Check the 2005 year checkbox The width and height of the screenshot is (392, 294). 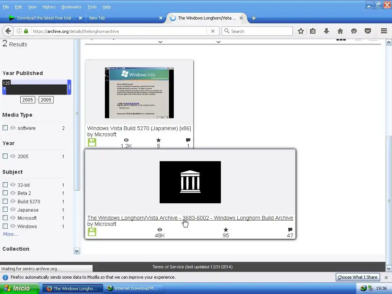coord(5,156)
